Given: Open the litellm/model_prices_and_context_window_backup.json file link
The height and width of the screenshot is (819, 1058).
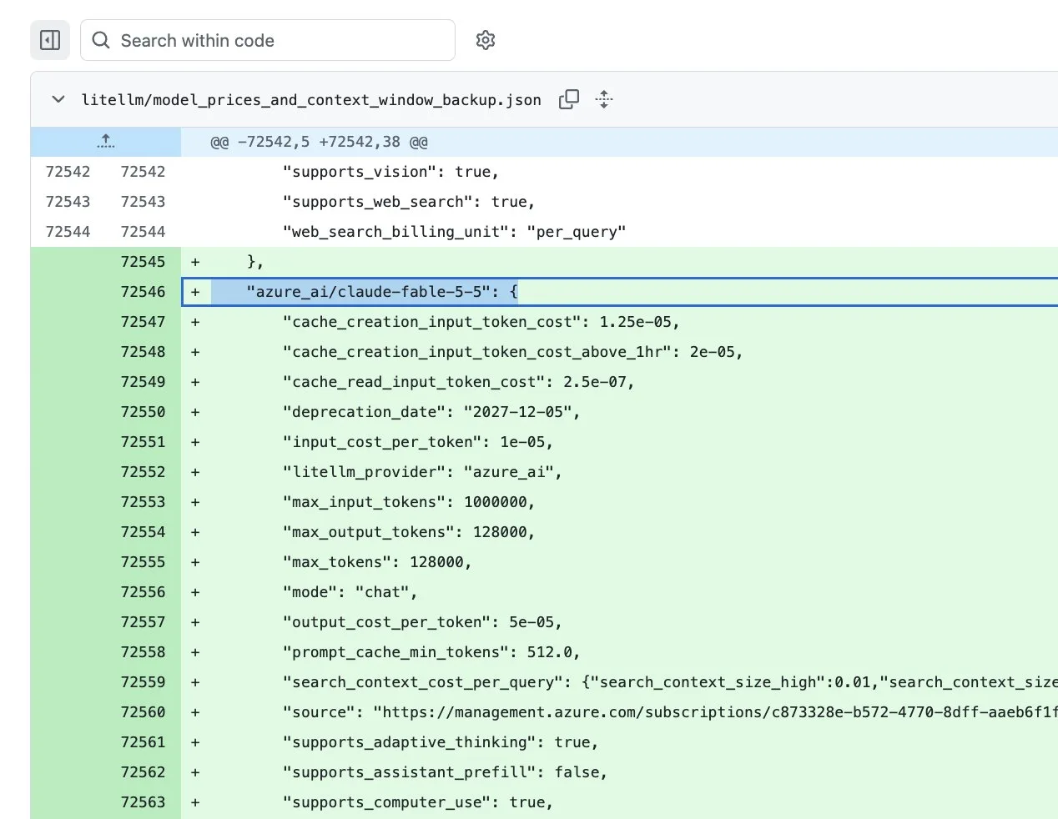Looking at the screenshot, I should click(311, 100).
